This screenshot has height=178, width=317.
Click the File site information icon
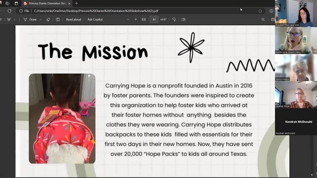click(x=21, y=11)
